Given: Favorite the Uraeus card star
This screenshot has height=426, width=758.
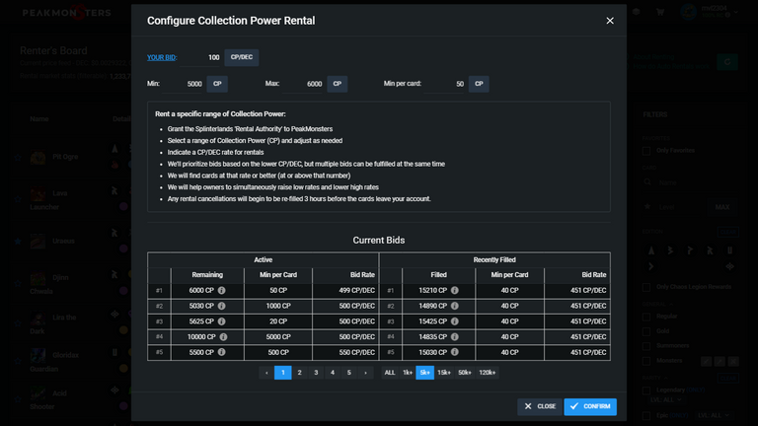Looking at the screenshot, I should [18, 241].
